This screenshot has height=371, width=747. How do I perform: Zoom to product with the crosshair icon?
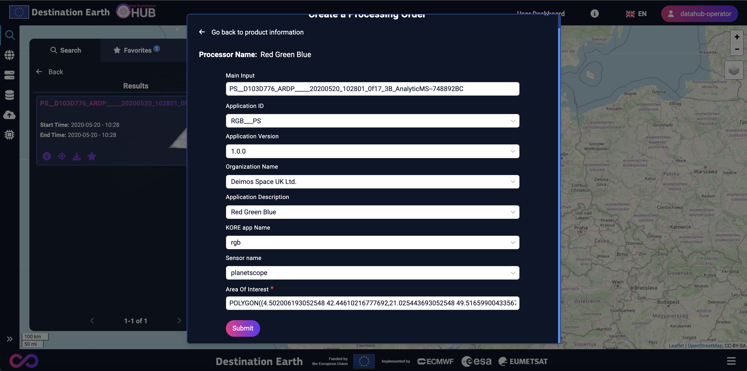pyautogui.click(x=62, y=156)
